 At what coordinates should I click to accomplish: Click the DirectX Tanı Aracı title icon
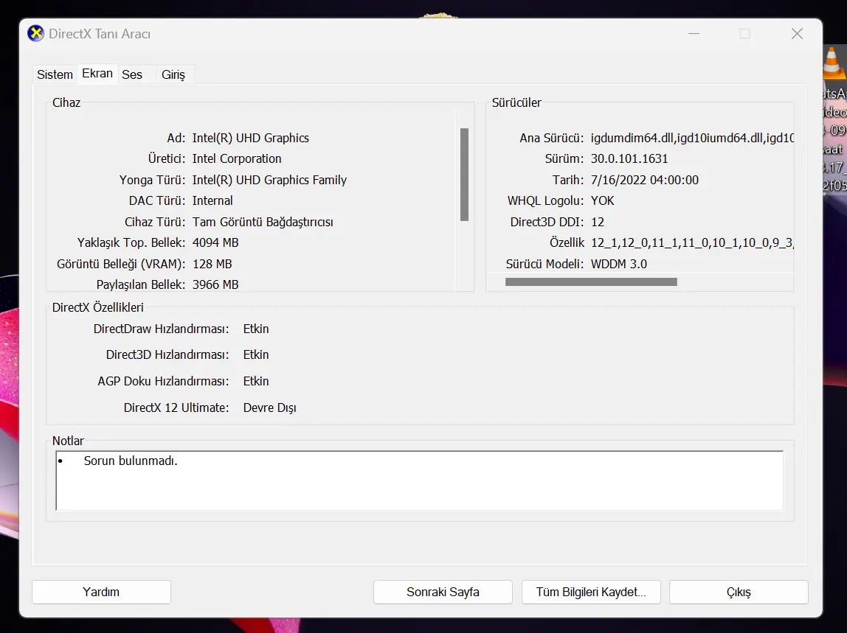(x=35, y=33)
